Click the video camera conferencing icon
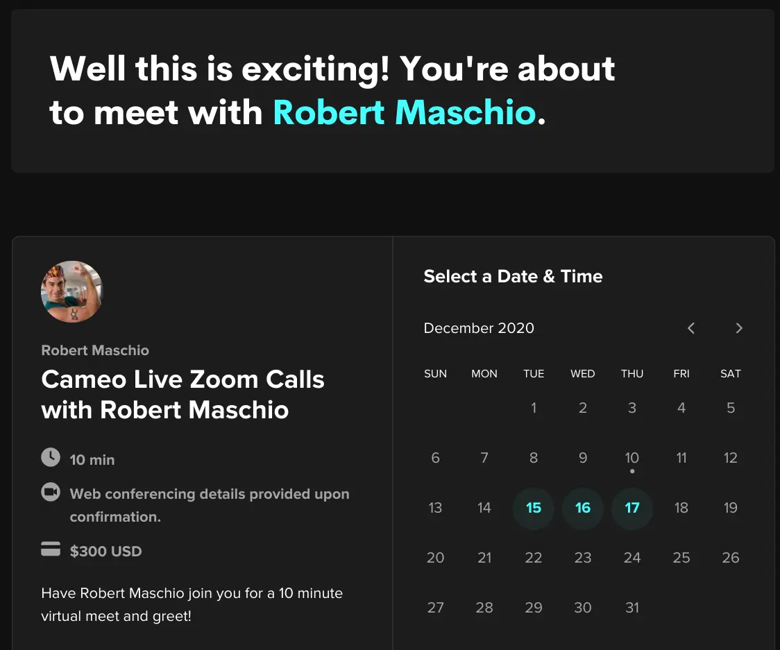 point(51,493)
